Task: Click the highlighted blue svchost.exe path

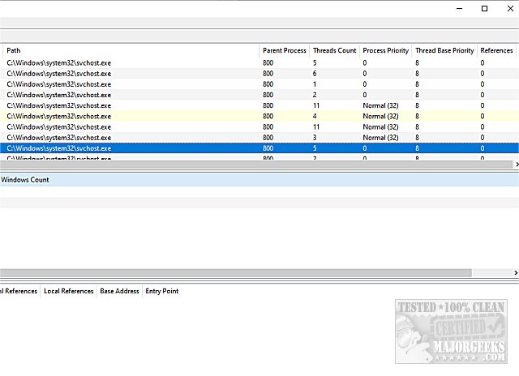Action: pyautogui.click(x=59, y=148)
